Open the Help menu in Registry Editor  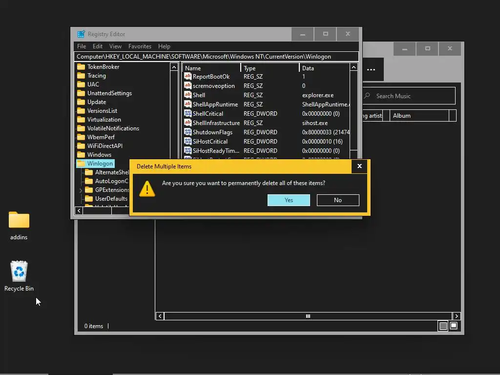pyautogui.click(x=164, y=46)
